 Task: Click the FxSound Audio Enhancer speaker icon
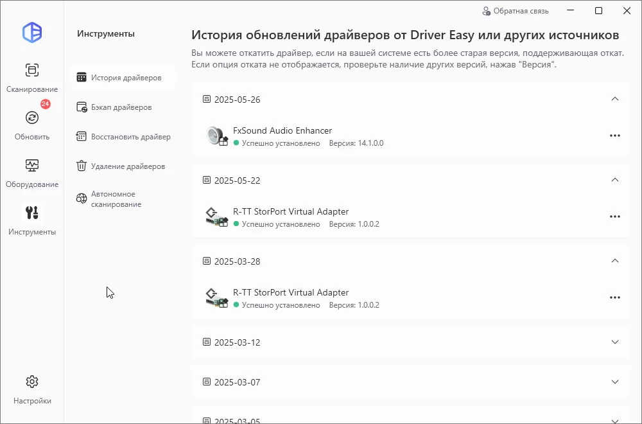coord(217,136)
